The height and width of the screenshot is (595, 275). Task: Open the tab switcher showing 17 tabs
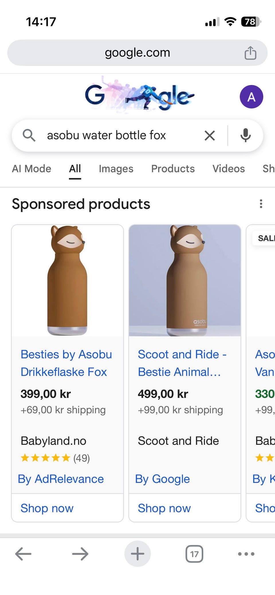click(195, 554)
